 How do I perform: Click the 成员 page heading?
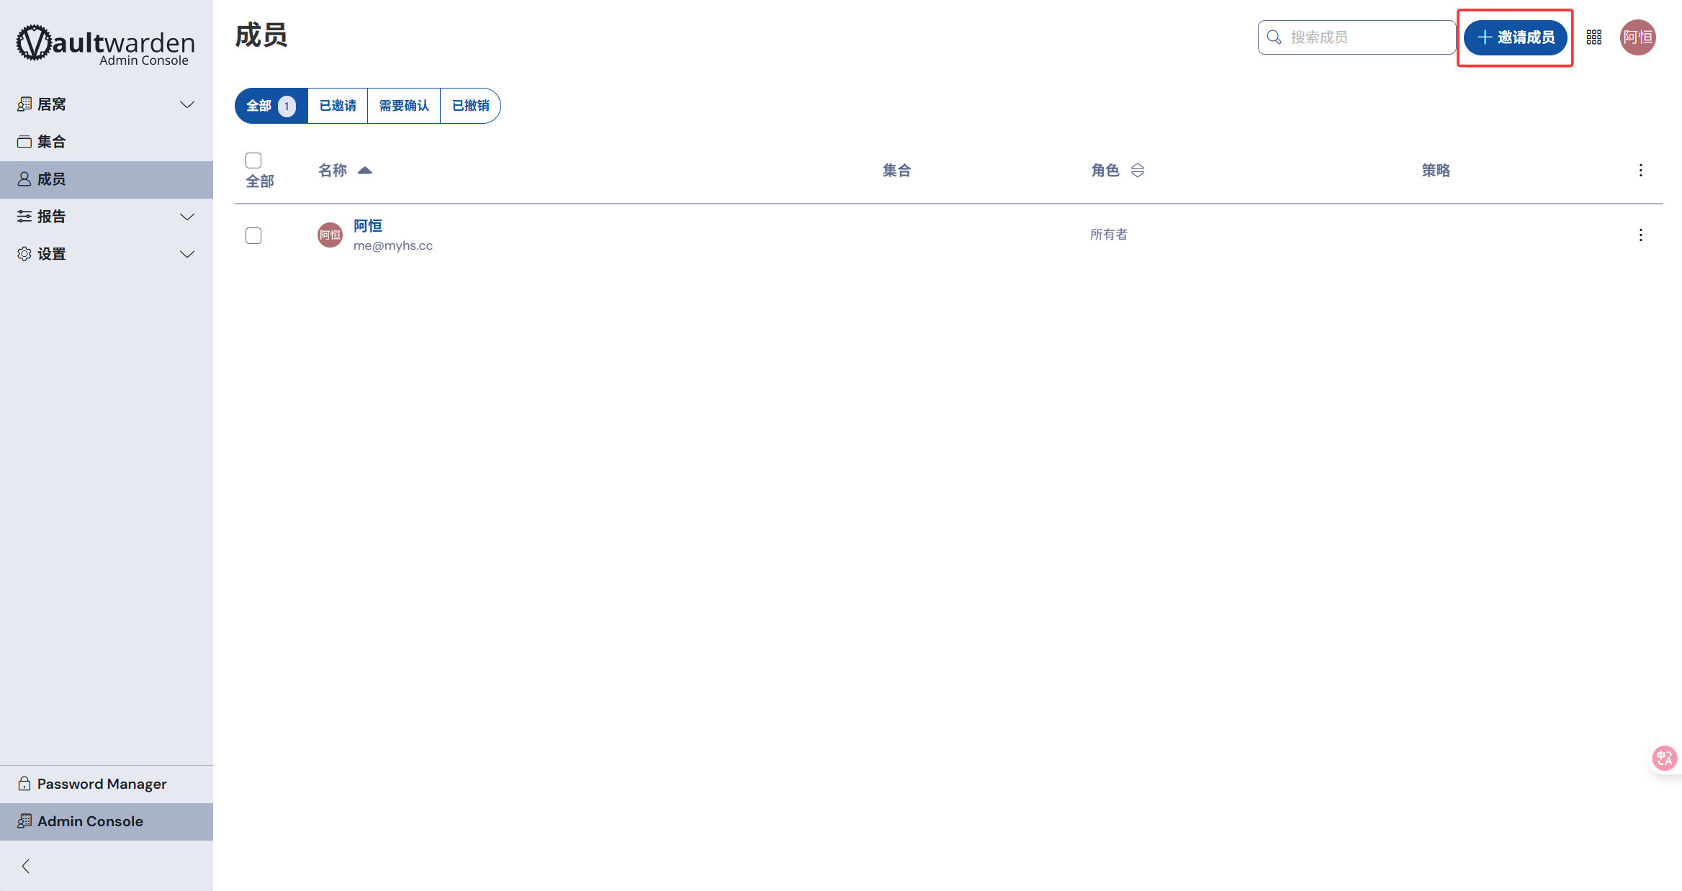[x=261, y=35]
